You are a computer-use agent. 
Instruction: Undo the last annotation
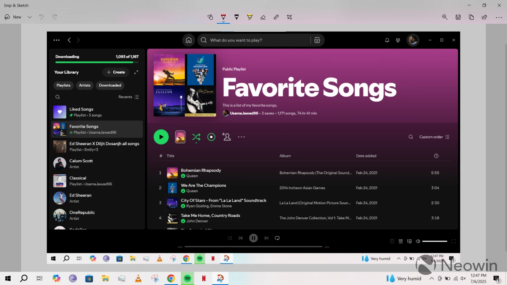click(x=41, y=17)
